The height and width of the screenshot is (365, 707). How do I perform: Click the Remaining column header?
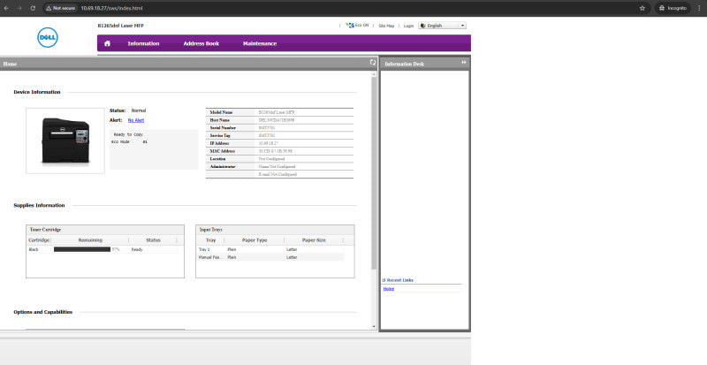(x=90, y=240)
